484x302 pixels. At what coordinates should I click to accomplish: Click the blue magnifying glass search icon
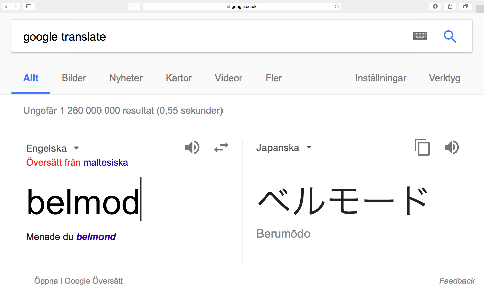click(x=450, y=36)
